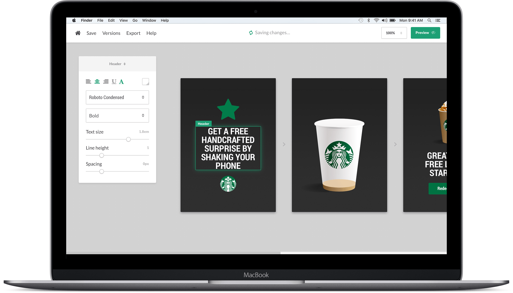Open the macOS menu bar Help menu
The width and height of the screenshot is (513, 293).
pyautogui.click(x=165, y=20)
